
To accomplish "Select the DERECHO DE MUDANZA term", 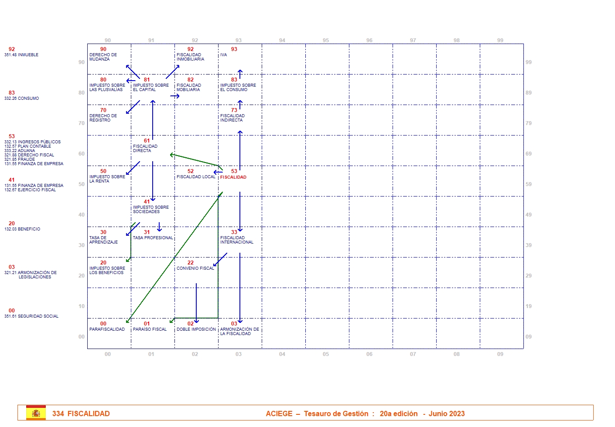I will pyautogui.click(x=103, y=57).
